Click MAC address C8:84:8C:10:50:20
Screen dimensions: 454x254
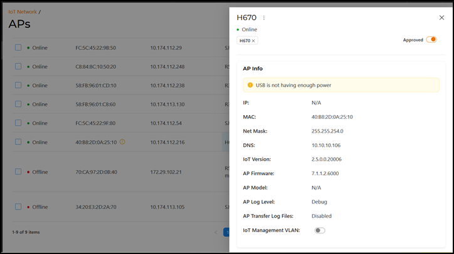coord(95,67)
